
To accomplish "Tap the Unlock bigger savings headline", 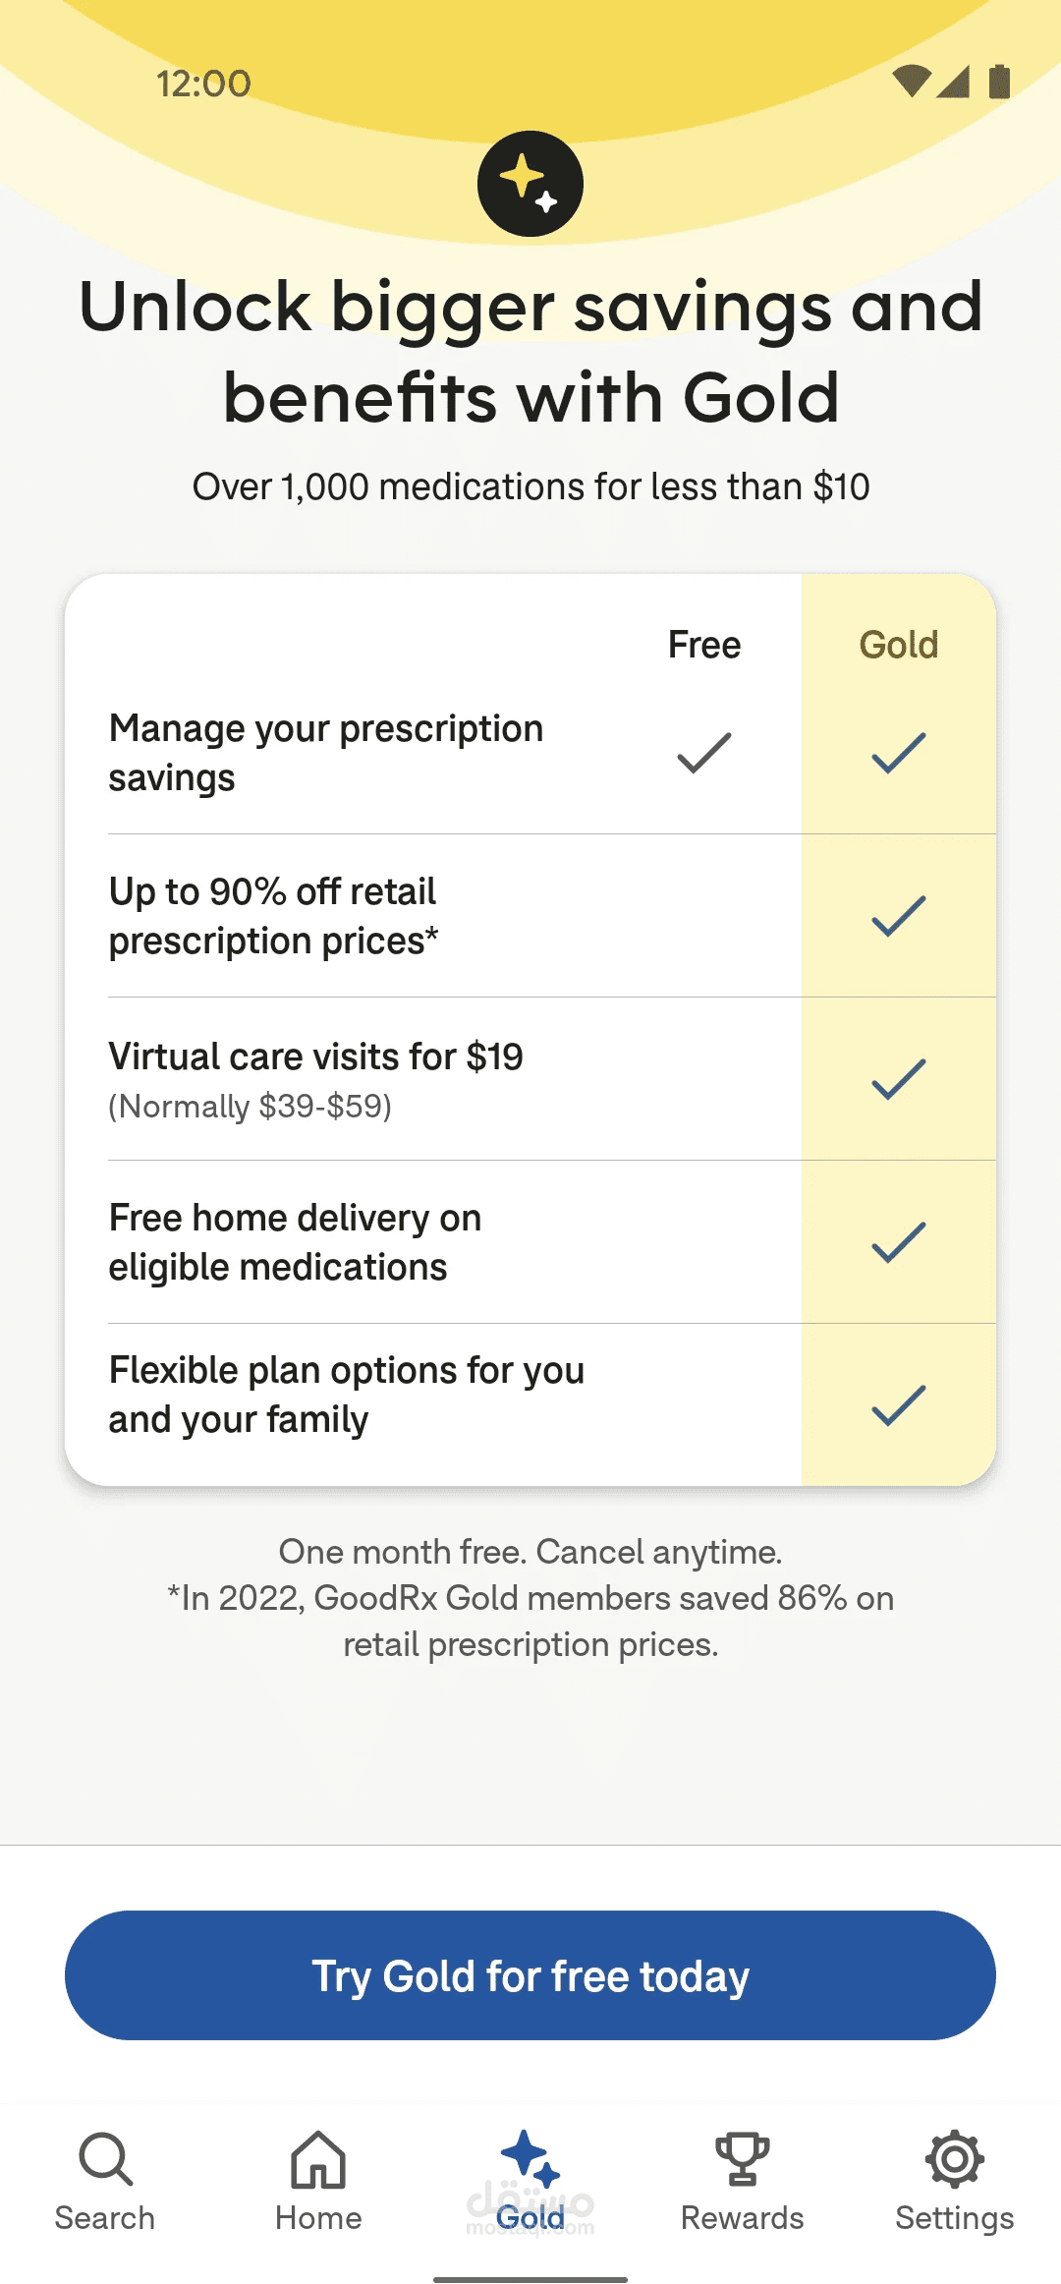I will pyautogui.click(x=530, y=351).
